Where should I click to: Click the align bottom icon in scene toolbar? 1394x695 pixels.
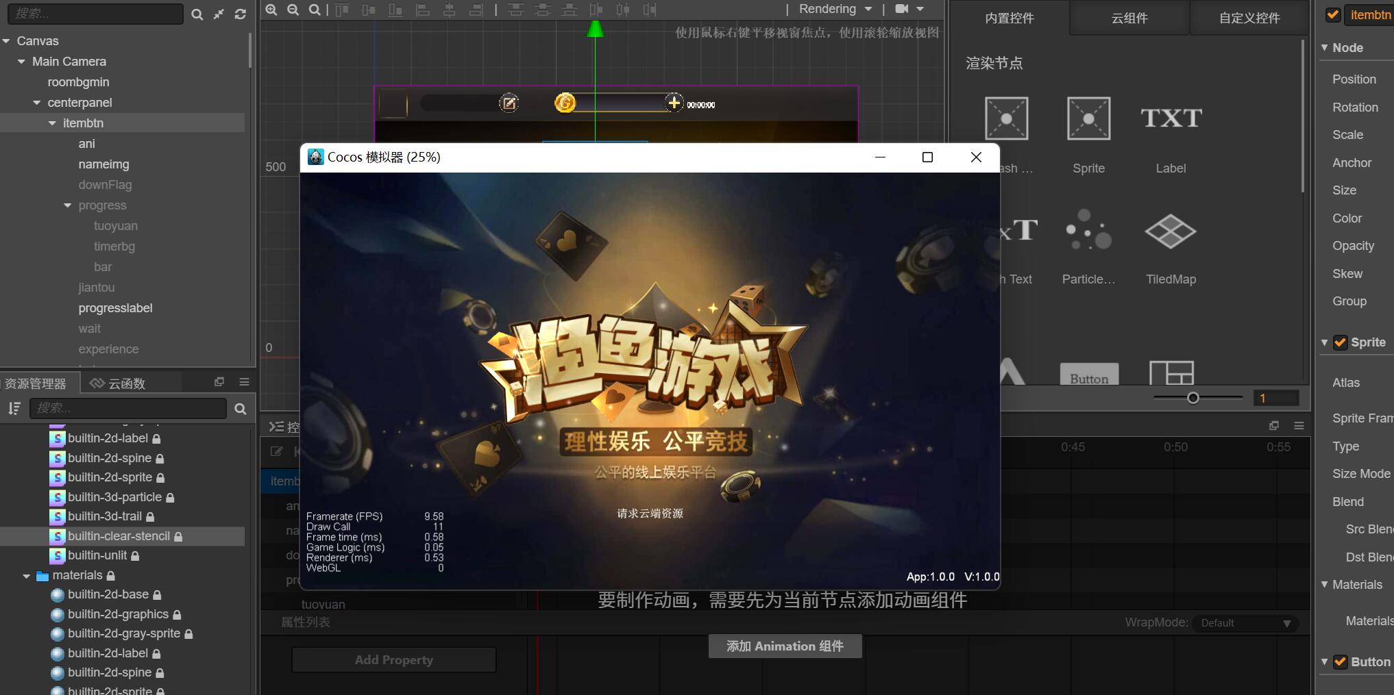395,10
